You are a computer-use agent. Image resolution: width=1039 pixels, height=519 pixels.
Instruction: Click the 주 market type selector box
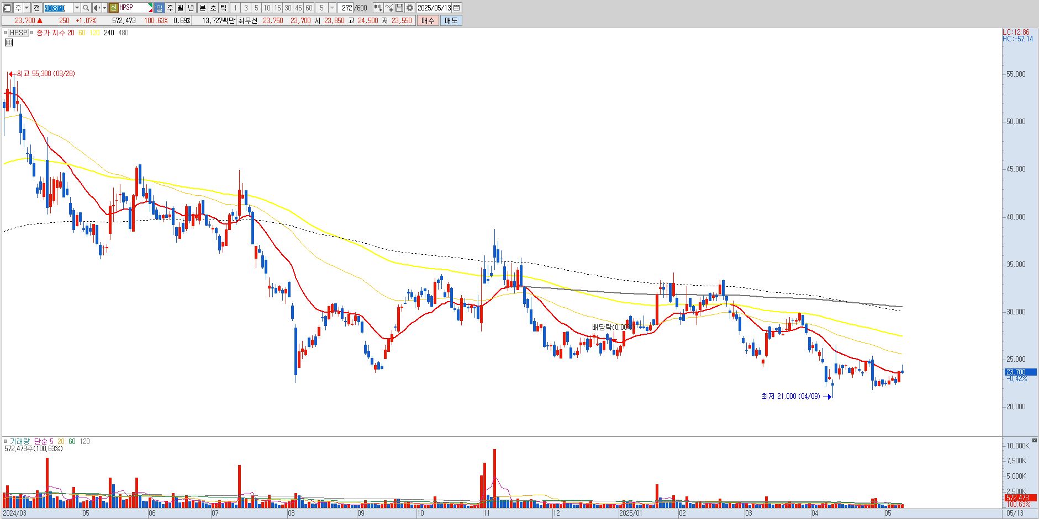click(x=18, y=8)
